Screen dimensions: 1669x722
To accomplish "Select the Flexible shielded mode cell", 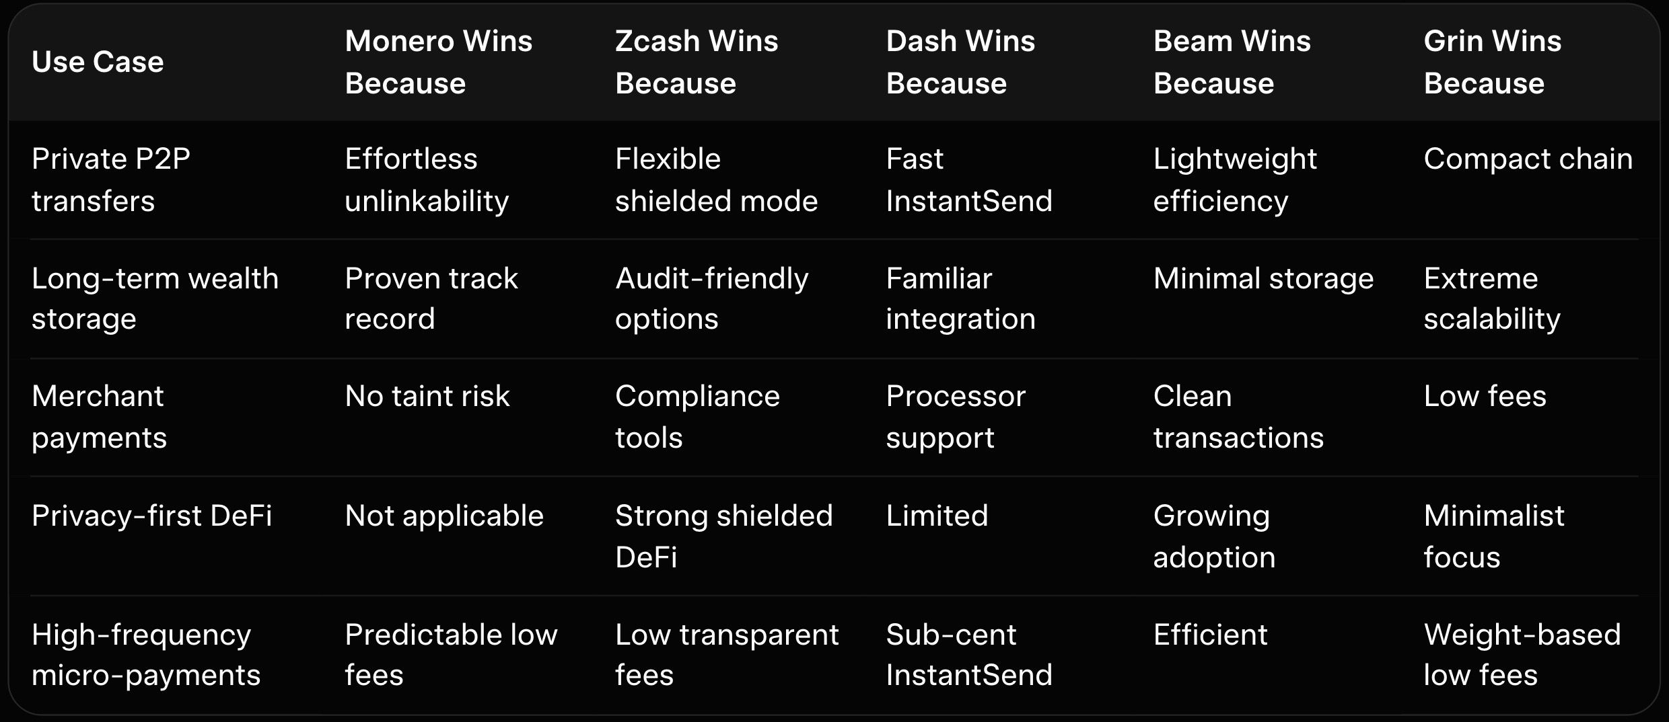I will (716, 179).
